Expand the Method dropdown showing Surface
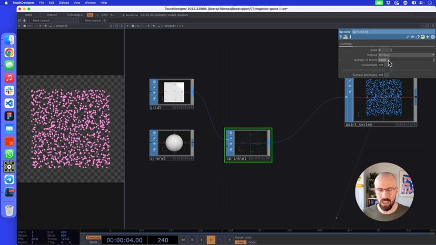Viewport: 436px width, 245px height. click(x=406, y=55)
